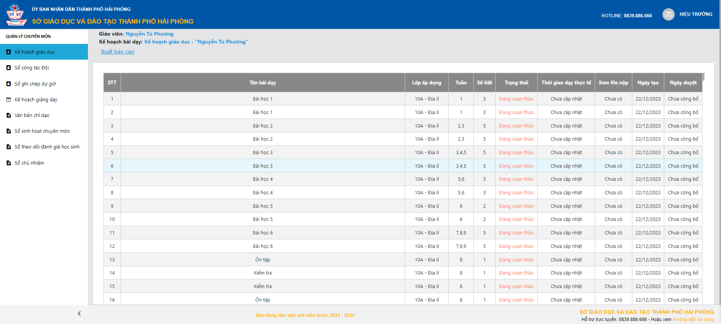Click the Sổ ghi chép dự giờ icon
Viewport: 721px width, 324px height.
pos(9,84)
